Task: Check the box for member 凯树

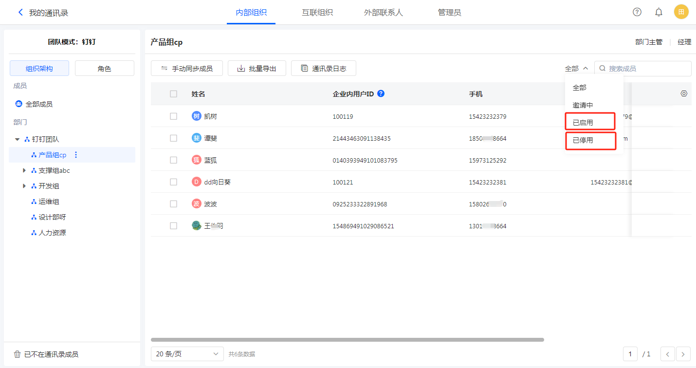Action: click(173, 116)
